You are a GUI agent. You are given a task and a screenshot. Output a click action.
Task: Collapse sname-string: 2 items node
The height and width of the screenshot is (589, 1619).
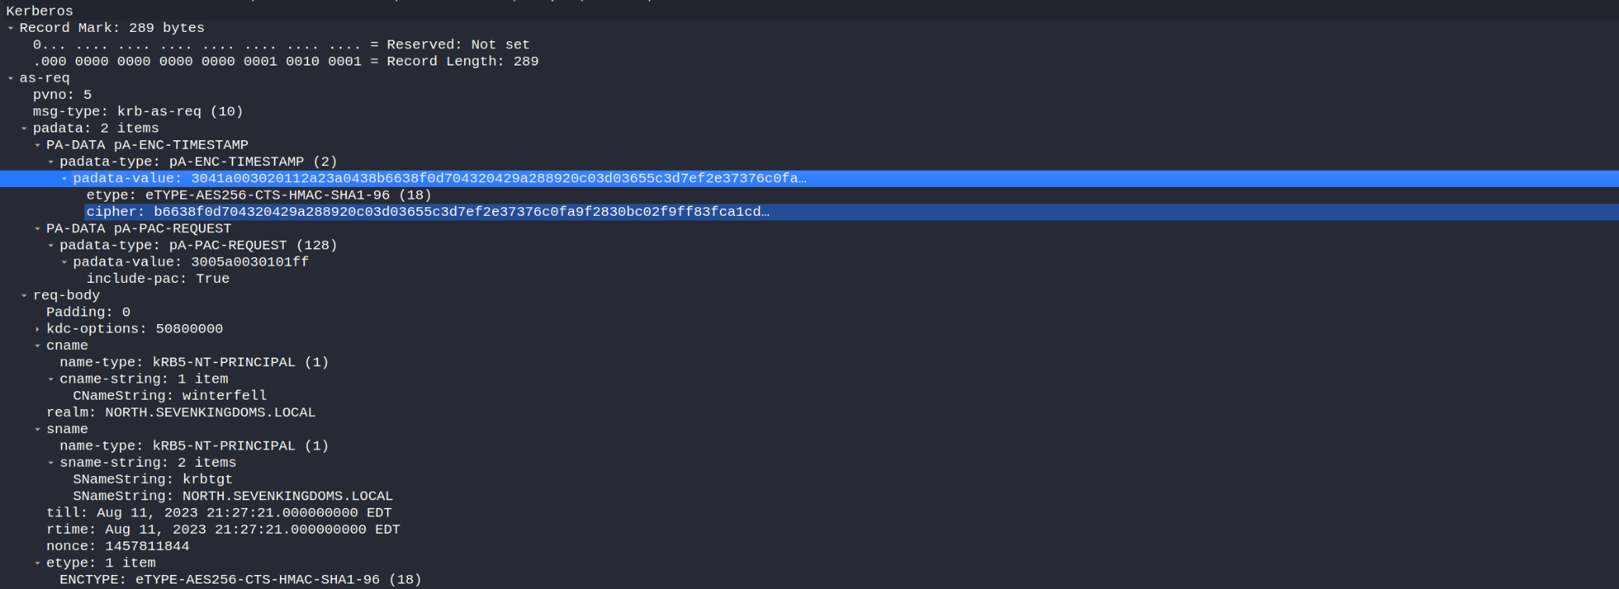coord(51,463)
